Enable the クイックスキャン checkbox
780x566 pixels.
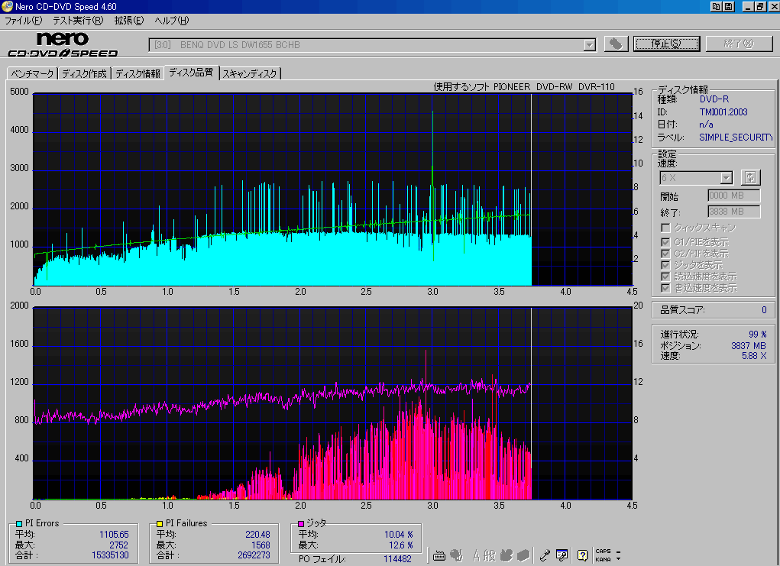665,228
